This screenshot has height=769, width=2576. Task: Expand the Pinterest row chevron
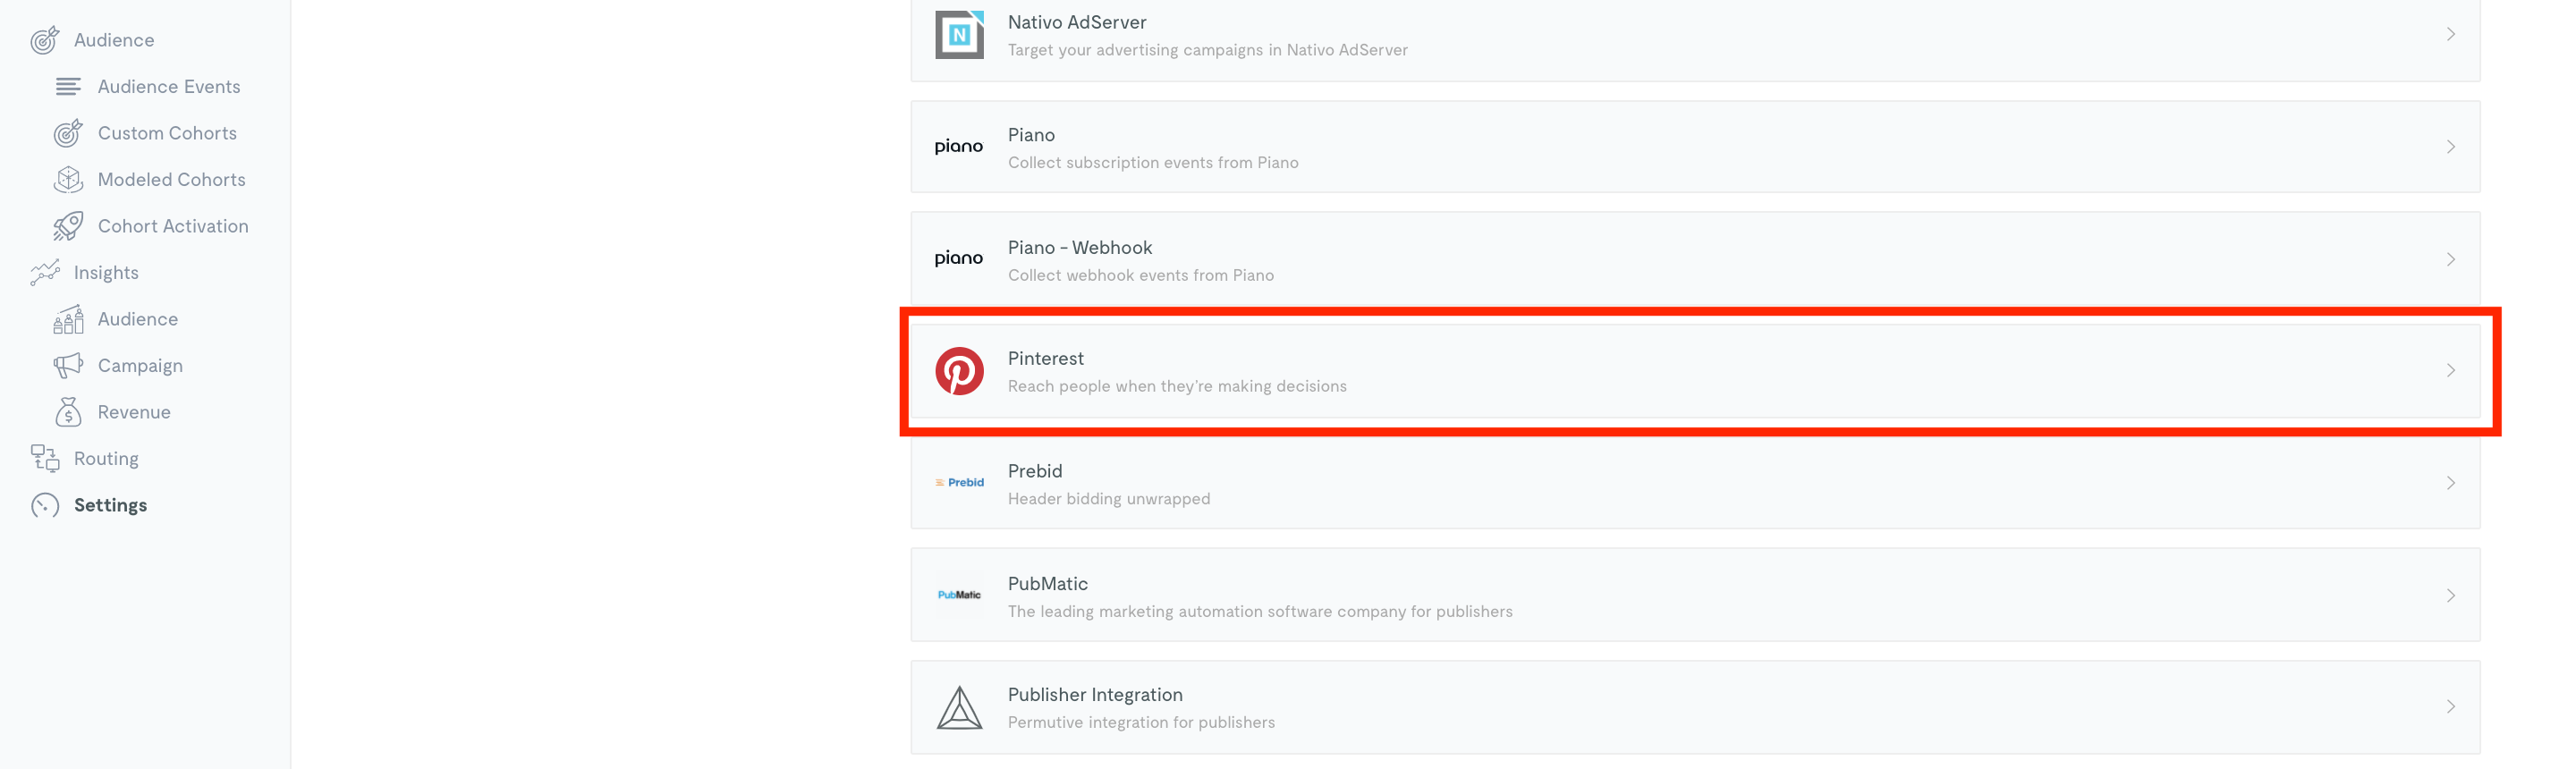tap(2450, 371)
